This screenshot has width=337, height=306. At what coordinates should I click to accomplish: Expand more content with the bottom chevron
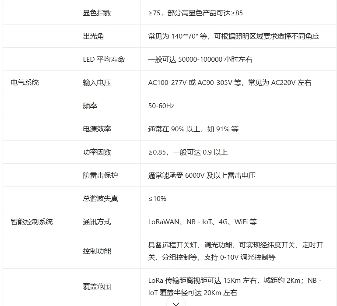click(x=176, y=303)
